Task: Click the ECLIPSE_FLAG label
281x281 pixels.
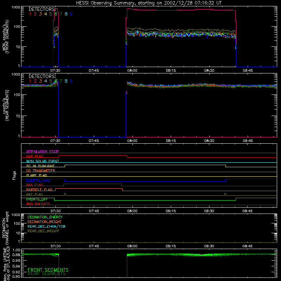Action: pos(38,180)
